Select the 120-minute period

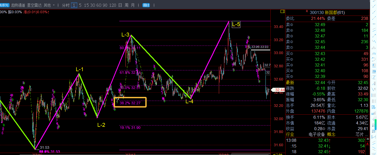113,5
